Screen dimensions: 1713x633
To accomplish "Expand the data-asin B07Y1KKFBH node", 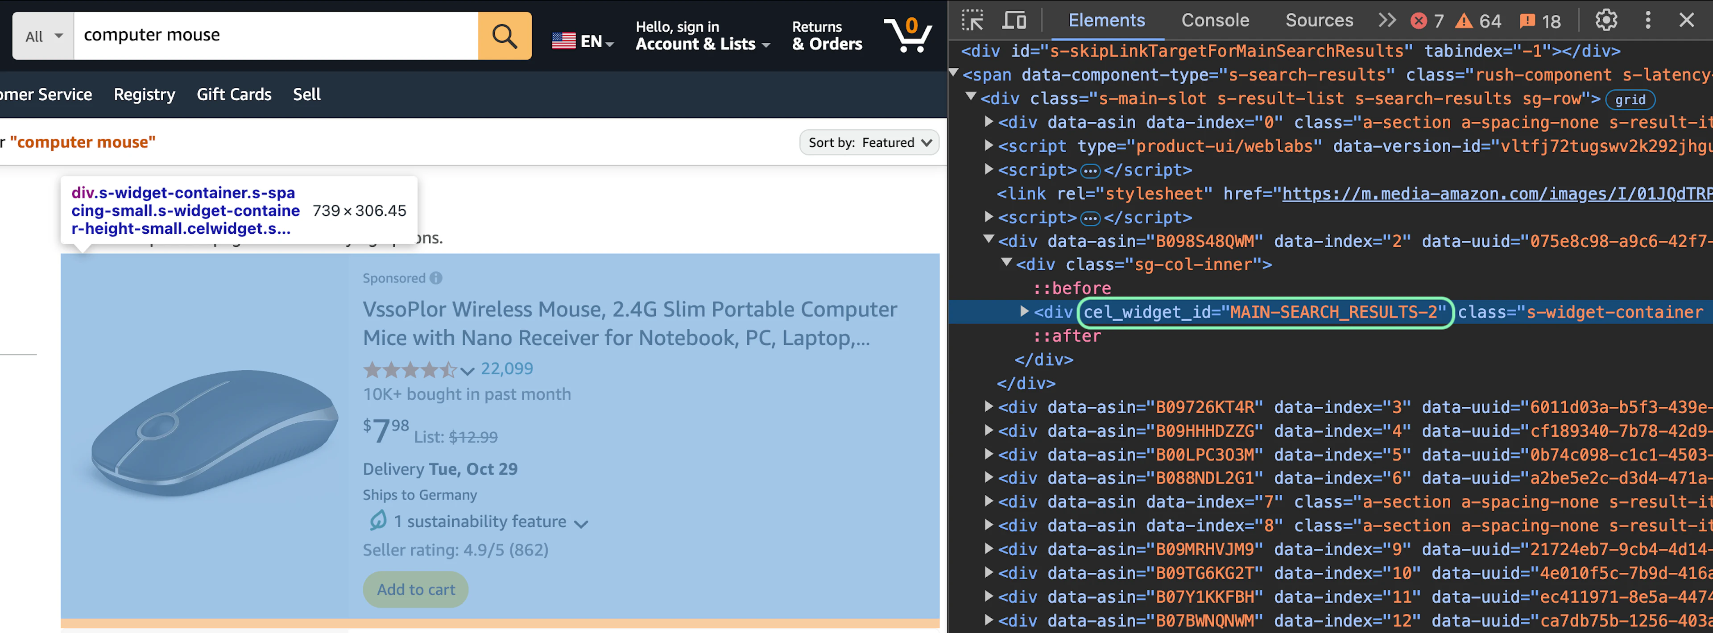I will (x=989, y=596).
